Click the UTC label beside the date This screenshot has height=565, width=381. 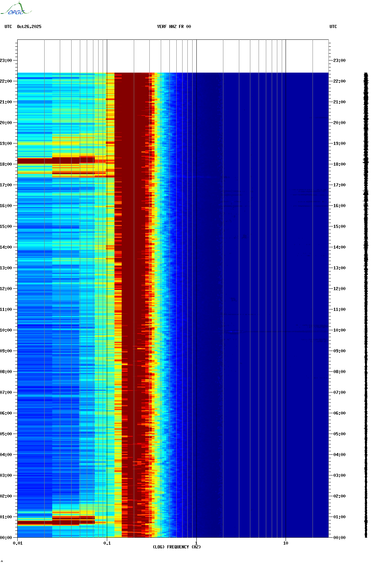8,27
